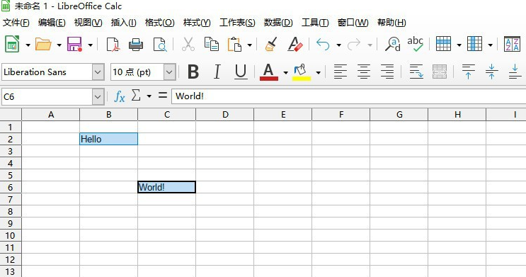Open the 编辑(E) menu
The width and height of the screenshot is (526, 277).
(x=52, y=23)
